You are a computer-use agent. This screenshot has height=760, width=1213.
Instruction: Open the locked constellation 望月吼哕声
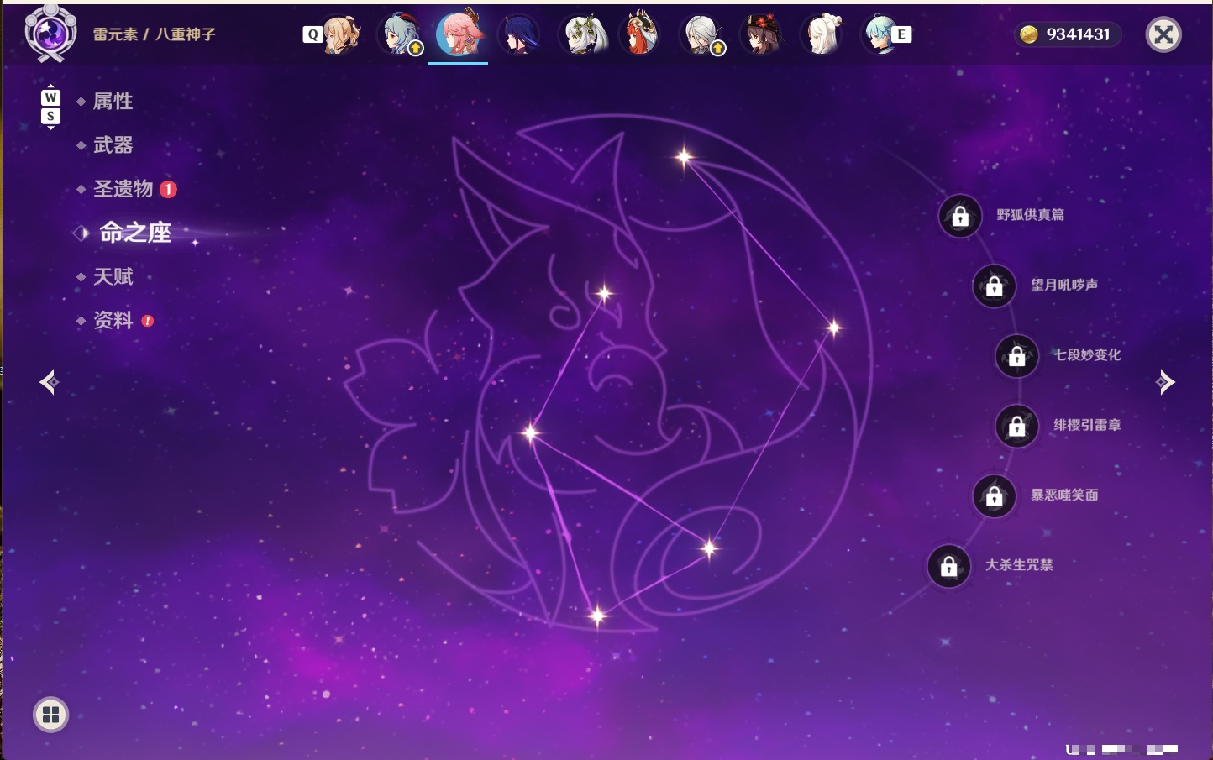point(994,286)
